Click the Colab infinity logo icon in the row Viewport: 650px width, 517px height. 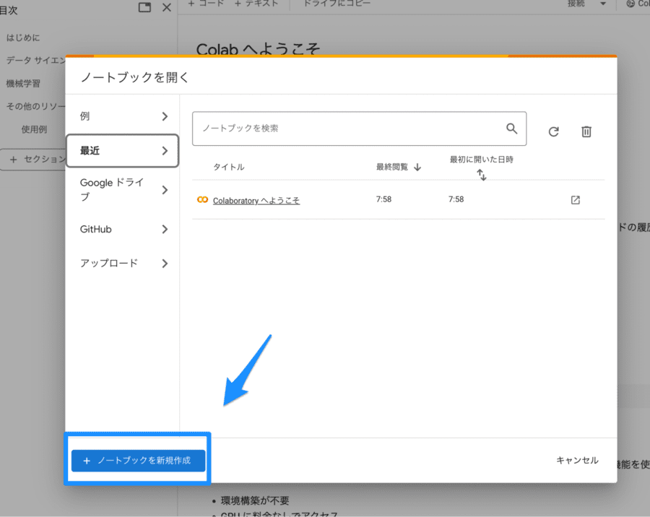tap(202, 200)
